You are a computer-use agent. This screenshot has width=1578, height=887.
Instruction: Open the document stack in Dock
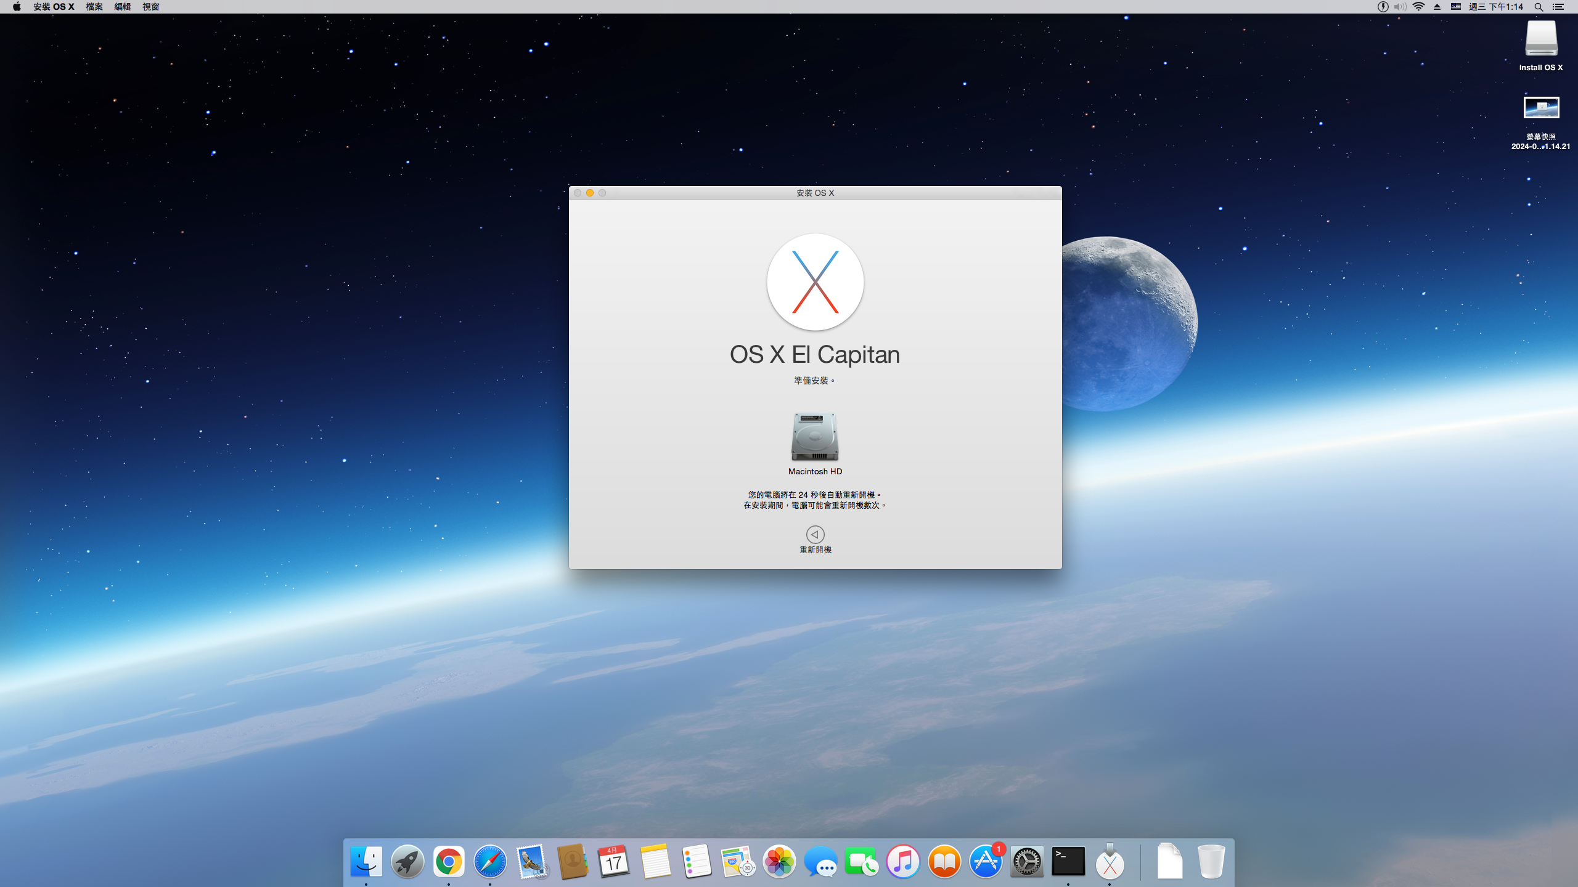click(1169, 861)
